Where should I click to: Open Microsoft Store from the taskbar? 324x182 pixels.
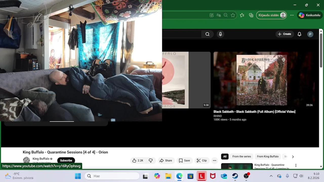point(190,176)
